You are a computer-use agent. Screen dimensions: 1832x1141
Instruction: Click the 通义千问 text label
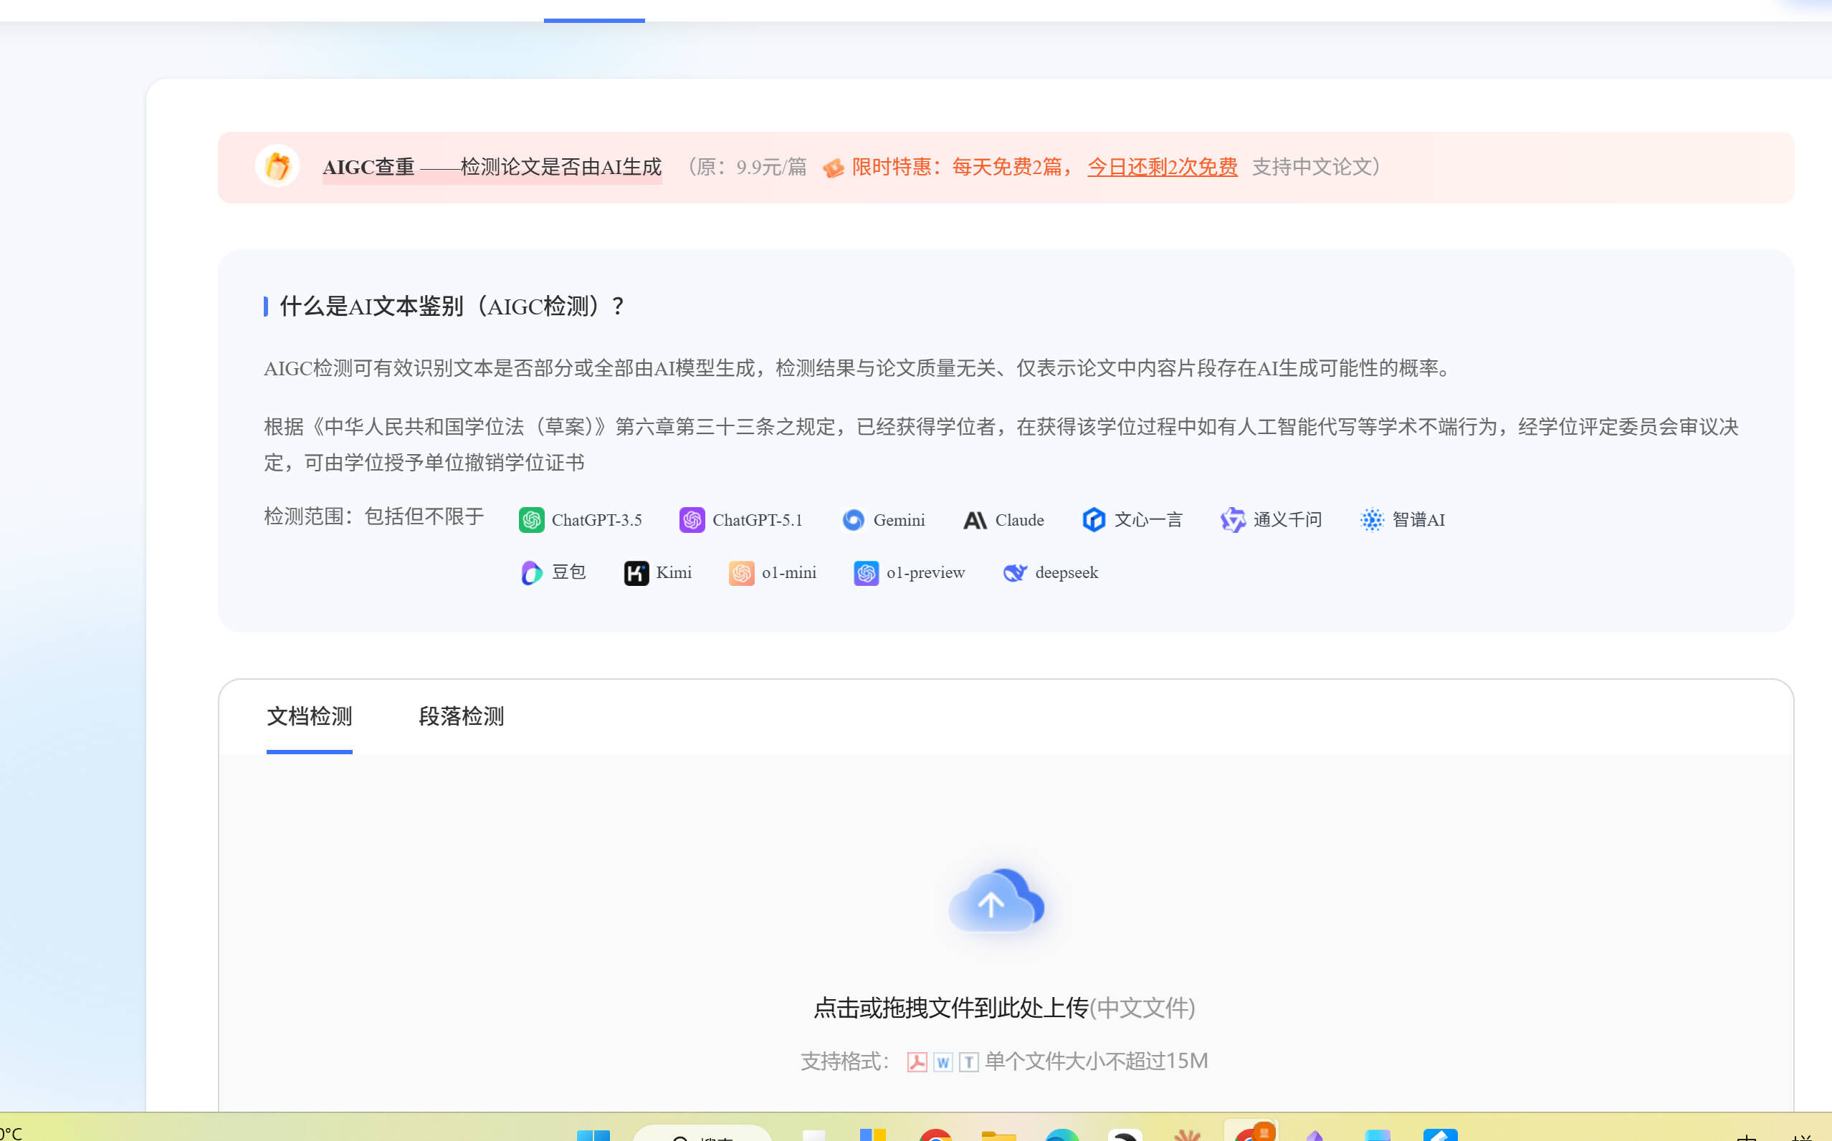1287,520
